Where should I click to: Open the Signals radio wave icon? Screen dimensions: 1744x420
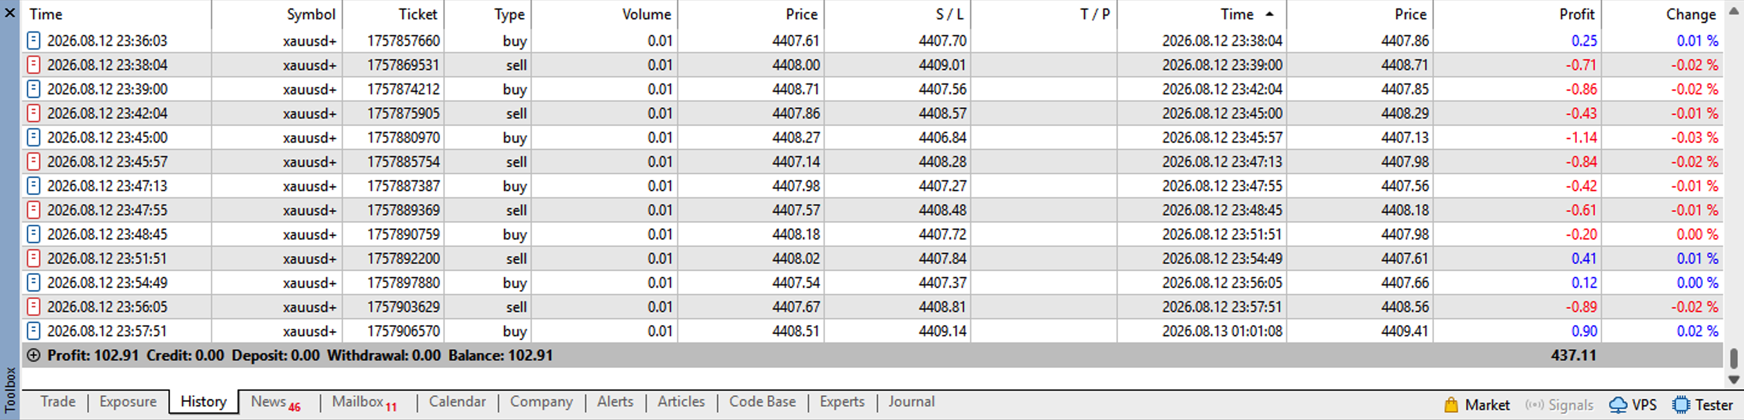point(1534,405)
